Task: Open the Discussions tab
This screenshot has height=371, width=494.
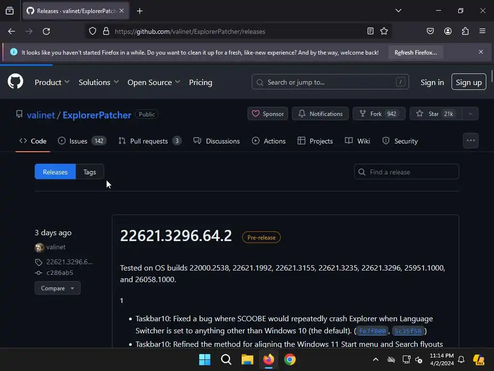Action: (217, 141)
